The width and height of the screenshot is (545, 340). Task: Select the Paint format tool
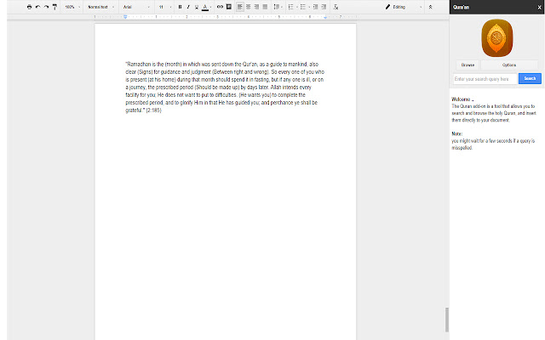54,7
